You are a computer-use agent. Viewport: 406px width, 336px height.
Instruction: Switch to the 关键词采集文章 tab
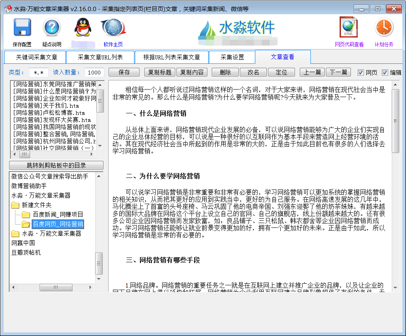click(x=35, y=57)
